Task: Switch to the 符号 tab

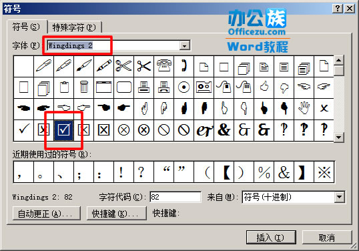Action: coord(26,27)
